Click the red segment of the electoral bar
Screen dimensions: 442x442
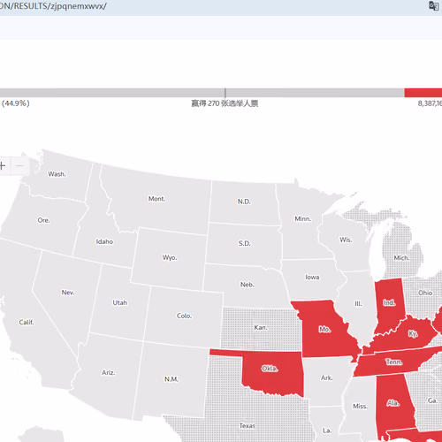pyautogui.click(x=423, y=93)
